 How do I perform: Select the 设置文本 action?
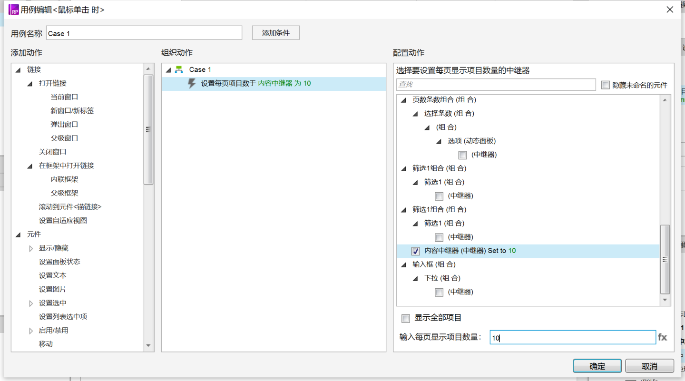coord(53,276)
